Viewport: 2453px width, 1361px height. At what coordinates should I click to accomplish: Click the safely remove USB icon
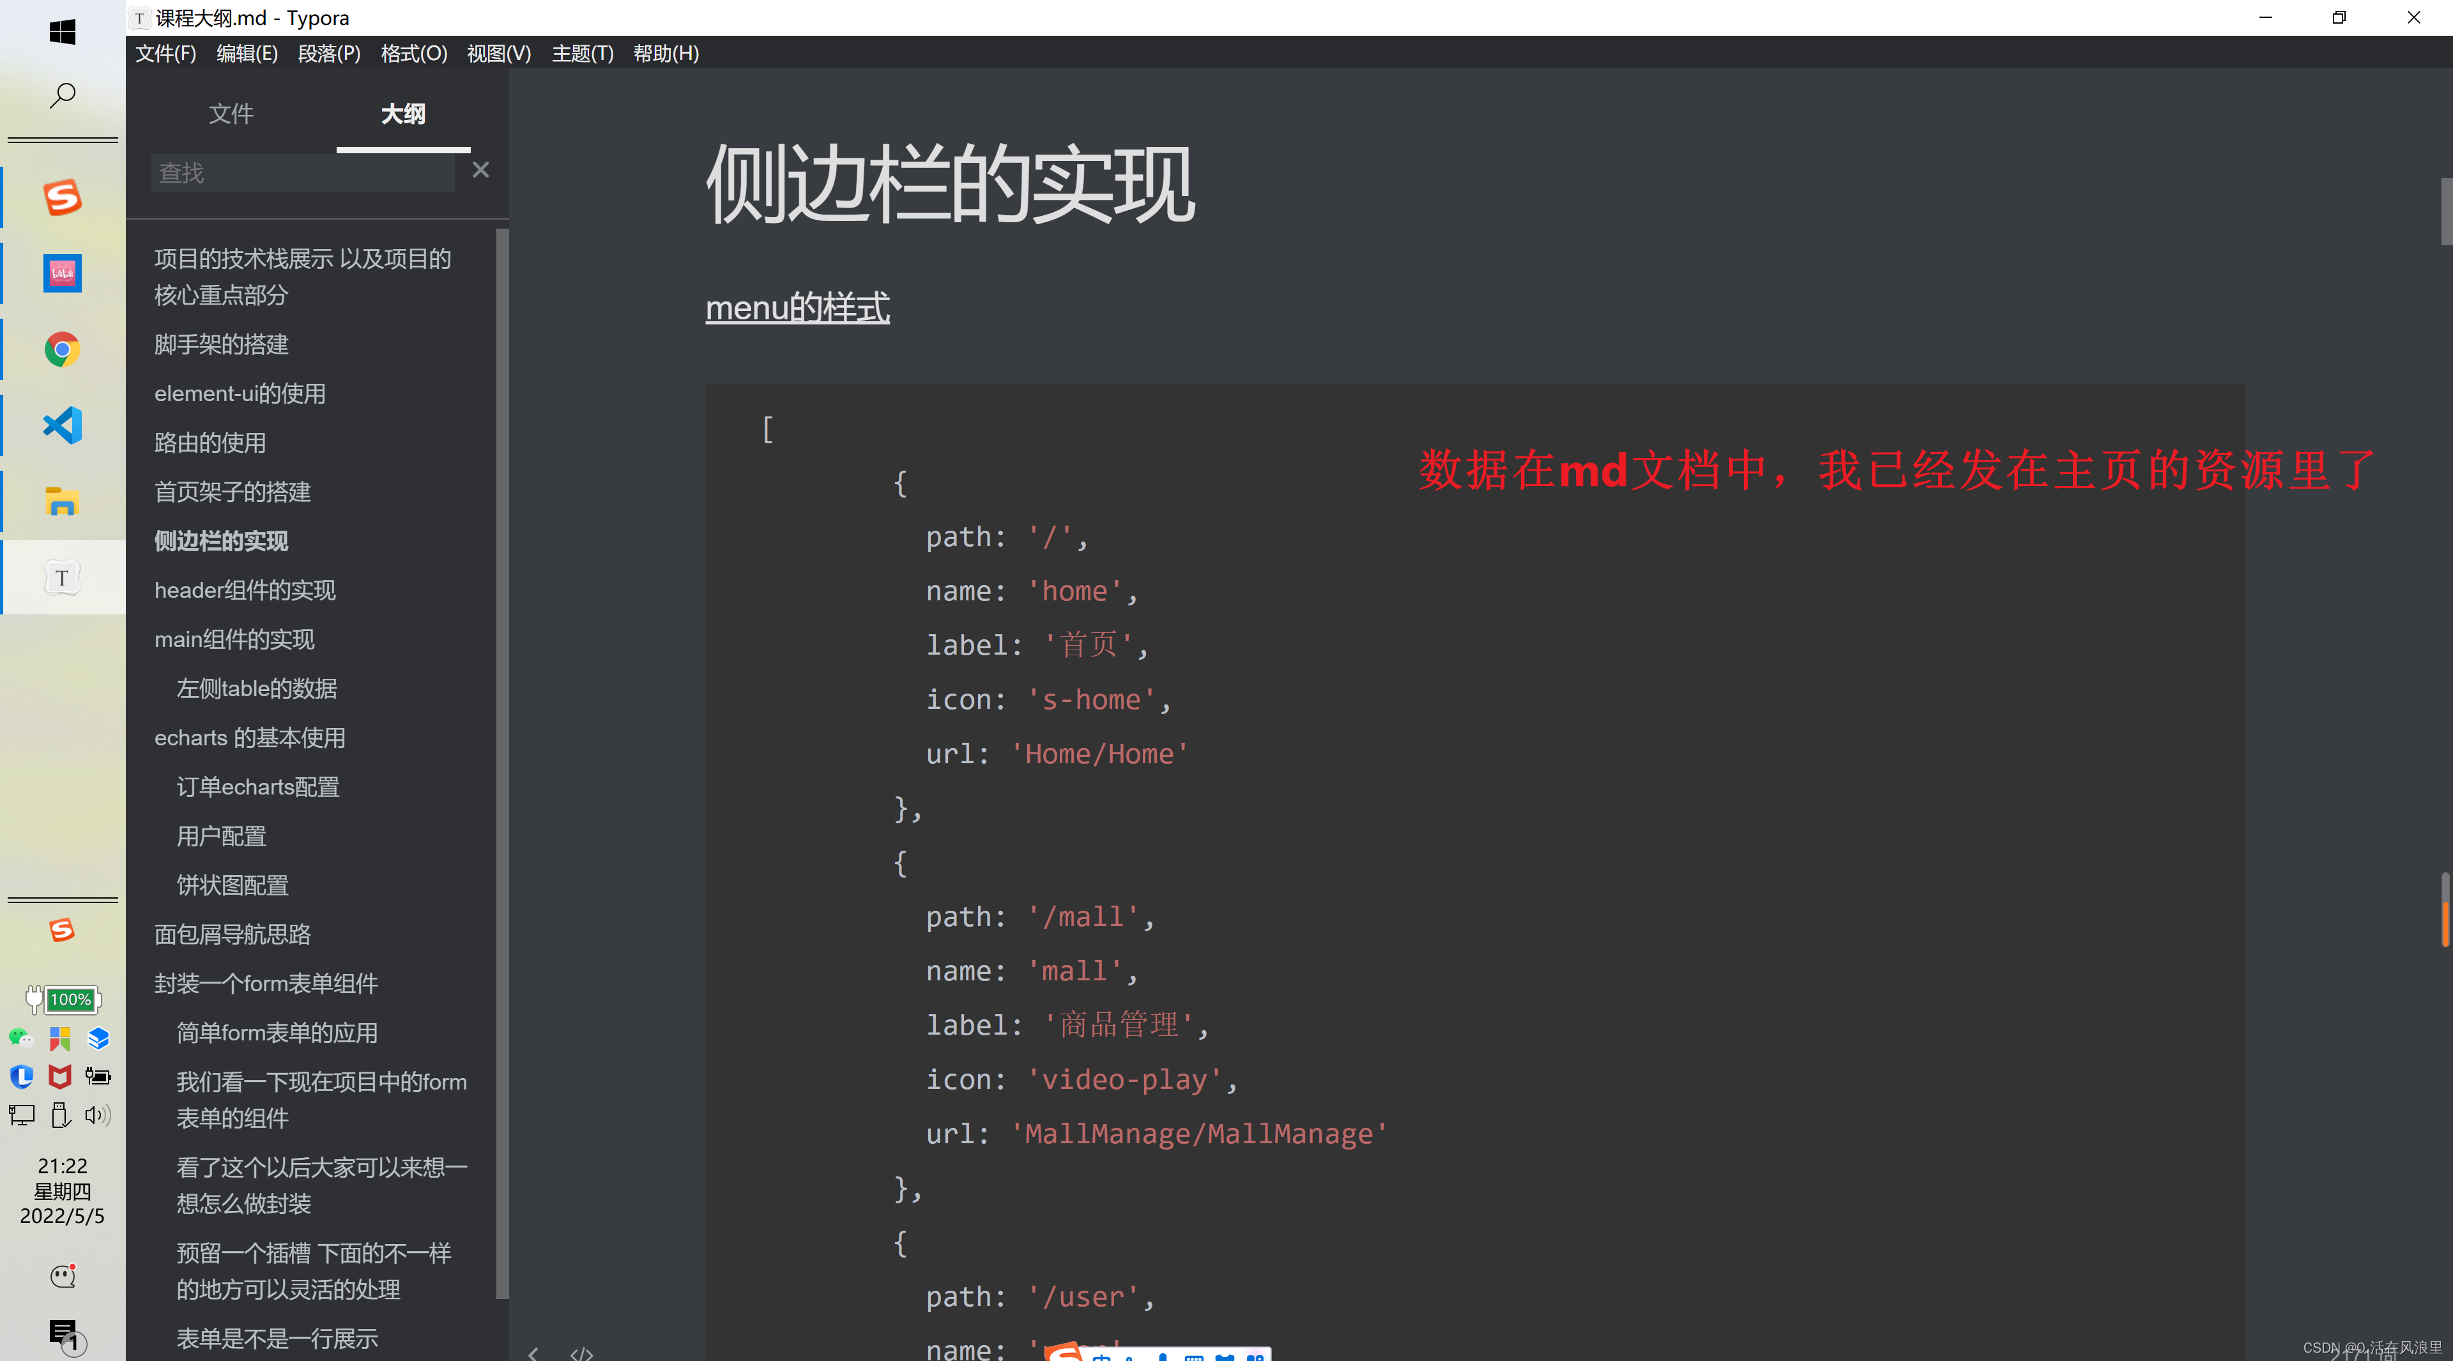[60, 1114]
